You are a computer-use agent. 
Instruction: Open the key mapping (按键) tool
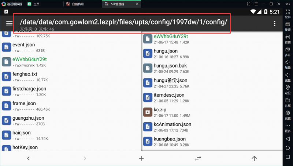click(x=288, y=26)
